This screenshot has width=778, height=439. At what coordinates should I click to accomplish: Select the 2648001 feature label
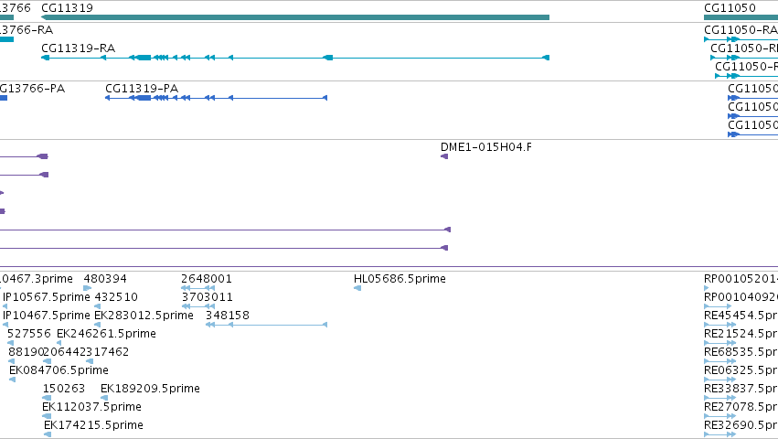[x=207, y=279]
